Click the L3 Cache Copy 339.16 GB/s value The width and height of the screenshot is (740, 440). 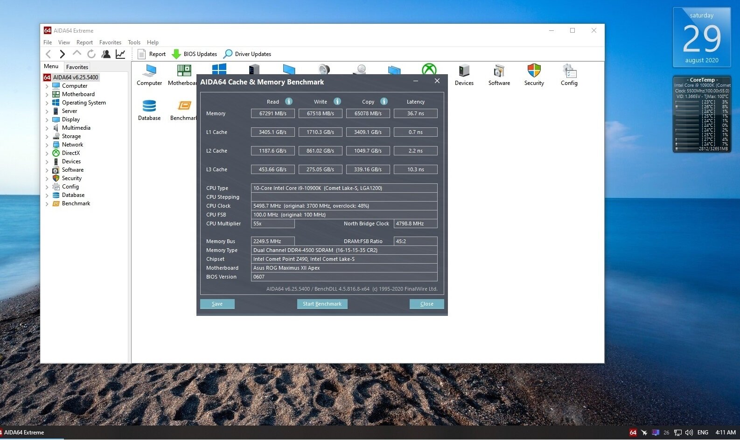tap(368, 169)
